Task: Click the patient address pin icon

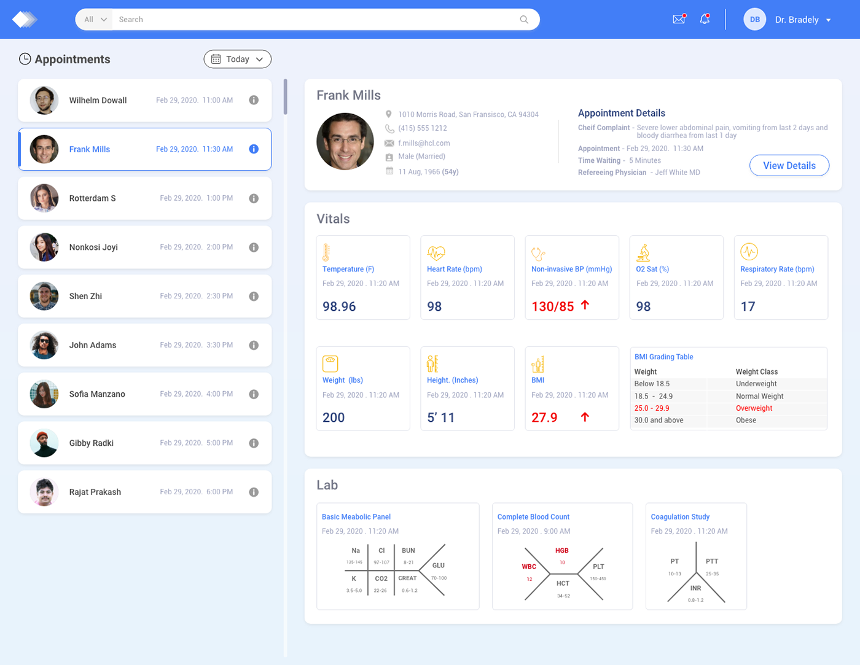Action: point(389,114)
